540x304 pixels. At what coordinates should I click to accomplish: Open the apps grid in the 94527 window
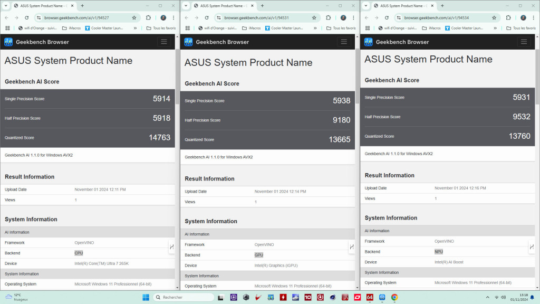pos(7,28)
